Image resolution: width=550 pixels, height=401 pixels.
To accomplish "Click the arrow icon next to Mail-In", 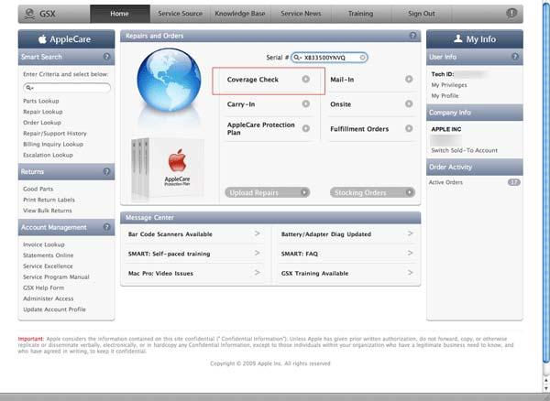I will (x=409, y=80).
